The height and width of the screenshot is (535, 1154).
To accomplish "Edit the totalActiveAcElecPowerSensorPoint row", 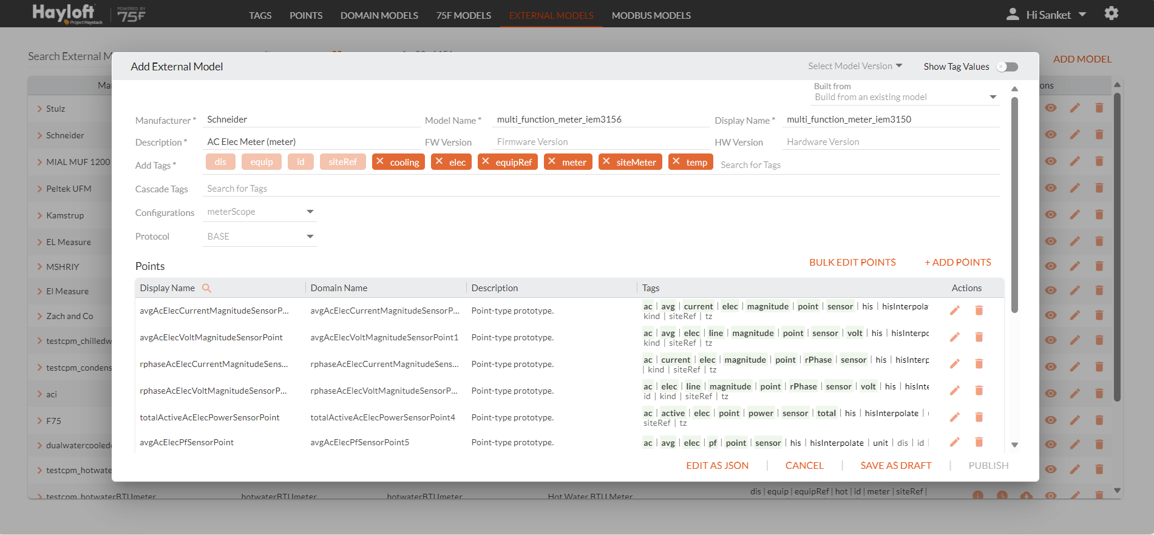I will [955, 417].
